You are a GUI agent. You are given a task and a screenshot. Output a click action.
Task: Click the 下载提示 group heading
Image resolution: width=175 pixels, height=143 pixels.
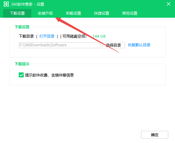point(22,64)
